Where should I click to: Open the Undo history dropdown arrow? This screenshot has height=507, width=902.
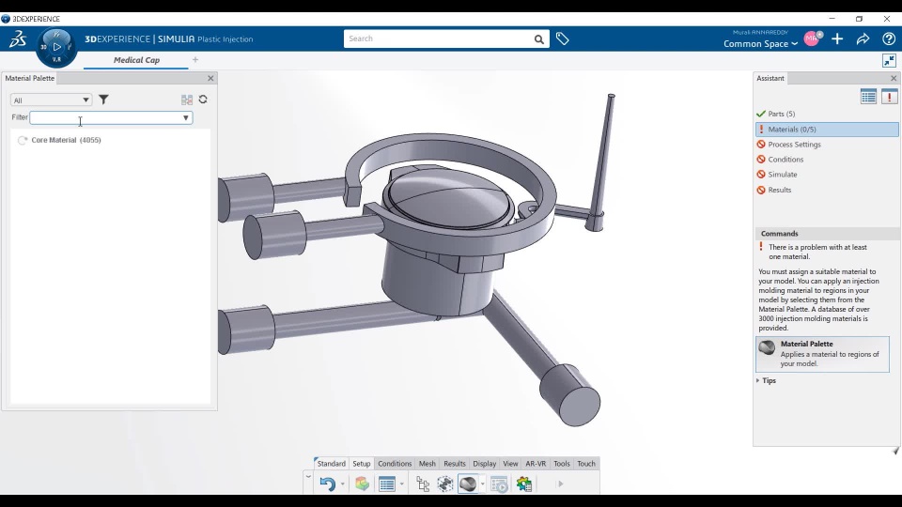(342, 484)
